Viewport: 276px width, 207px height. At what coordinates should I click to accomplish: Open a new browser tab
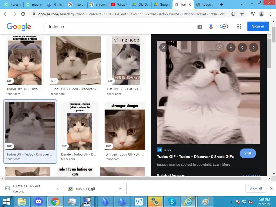221,5
